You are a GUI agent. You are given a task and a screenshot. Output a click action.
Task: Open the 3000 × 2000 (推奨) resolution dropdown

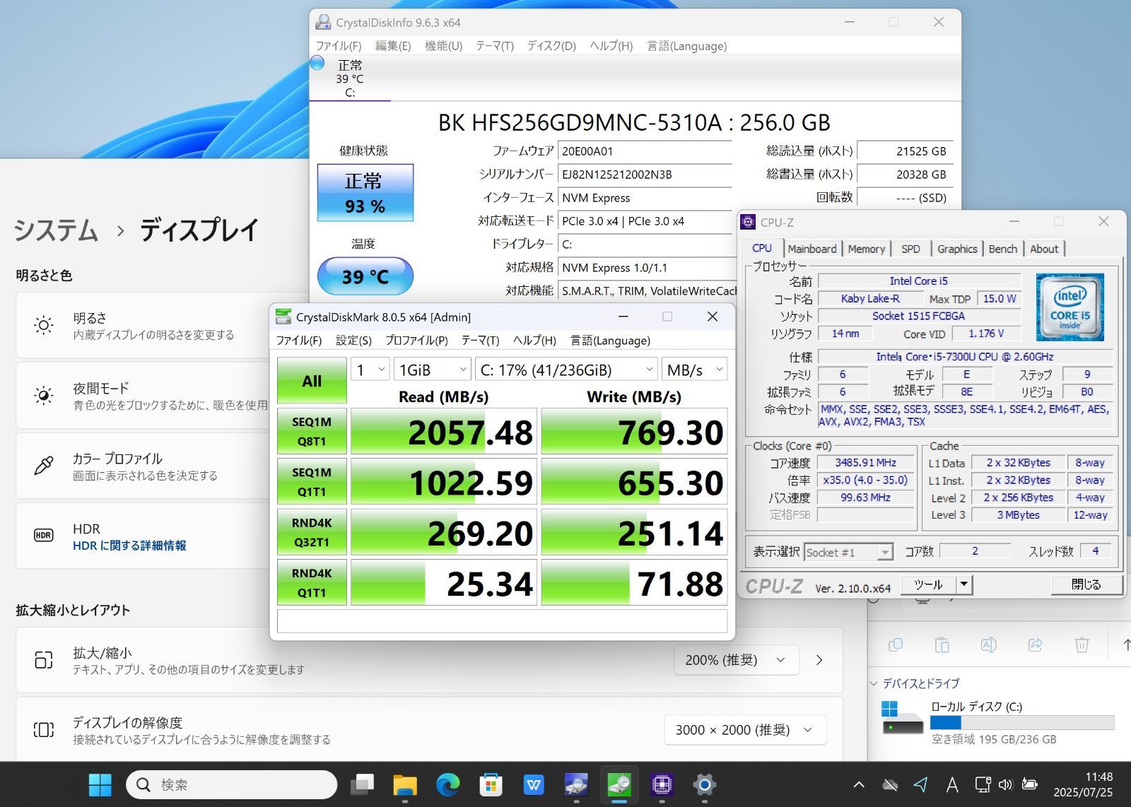tap(745, 730)
